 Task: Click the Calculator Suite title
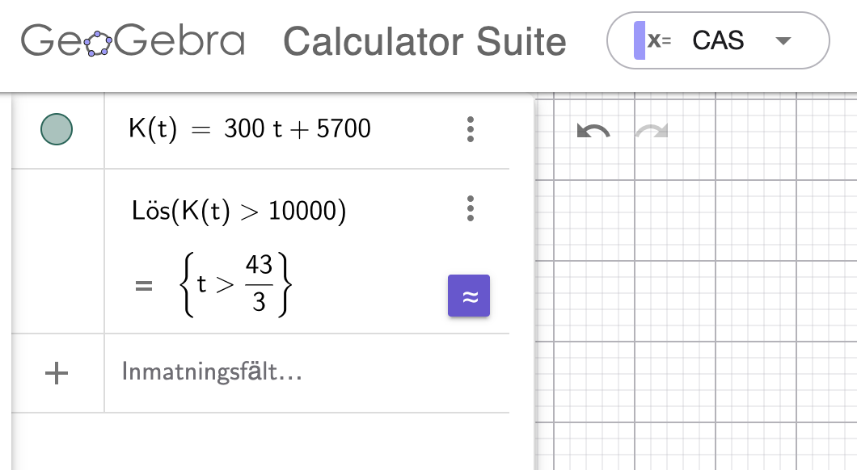pyautogui.click(x=424, y=42)
